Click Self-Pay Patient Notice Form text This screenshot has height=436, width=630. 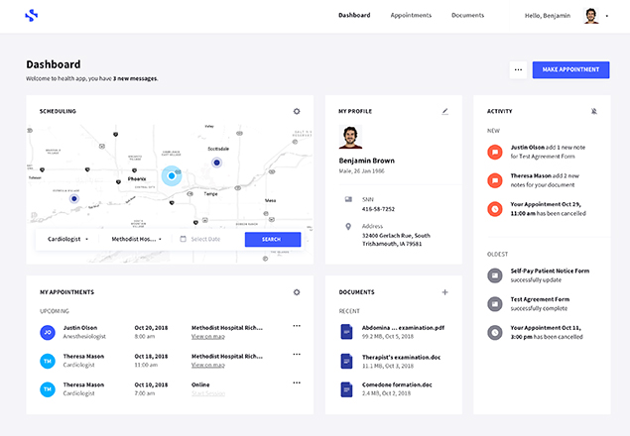click(550, 271)
